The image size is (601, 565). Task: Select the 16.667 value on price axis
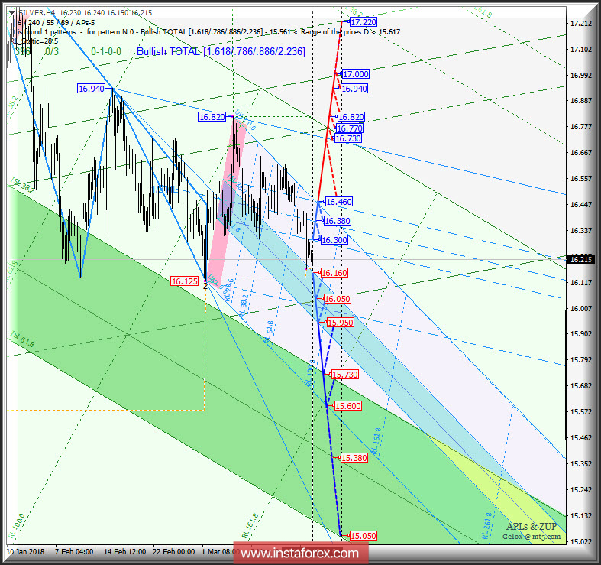(580, 153)
